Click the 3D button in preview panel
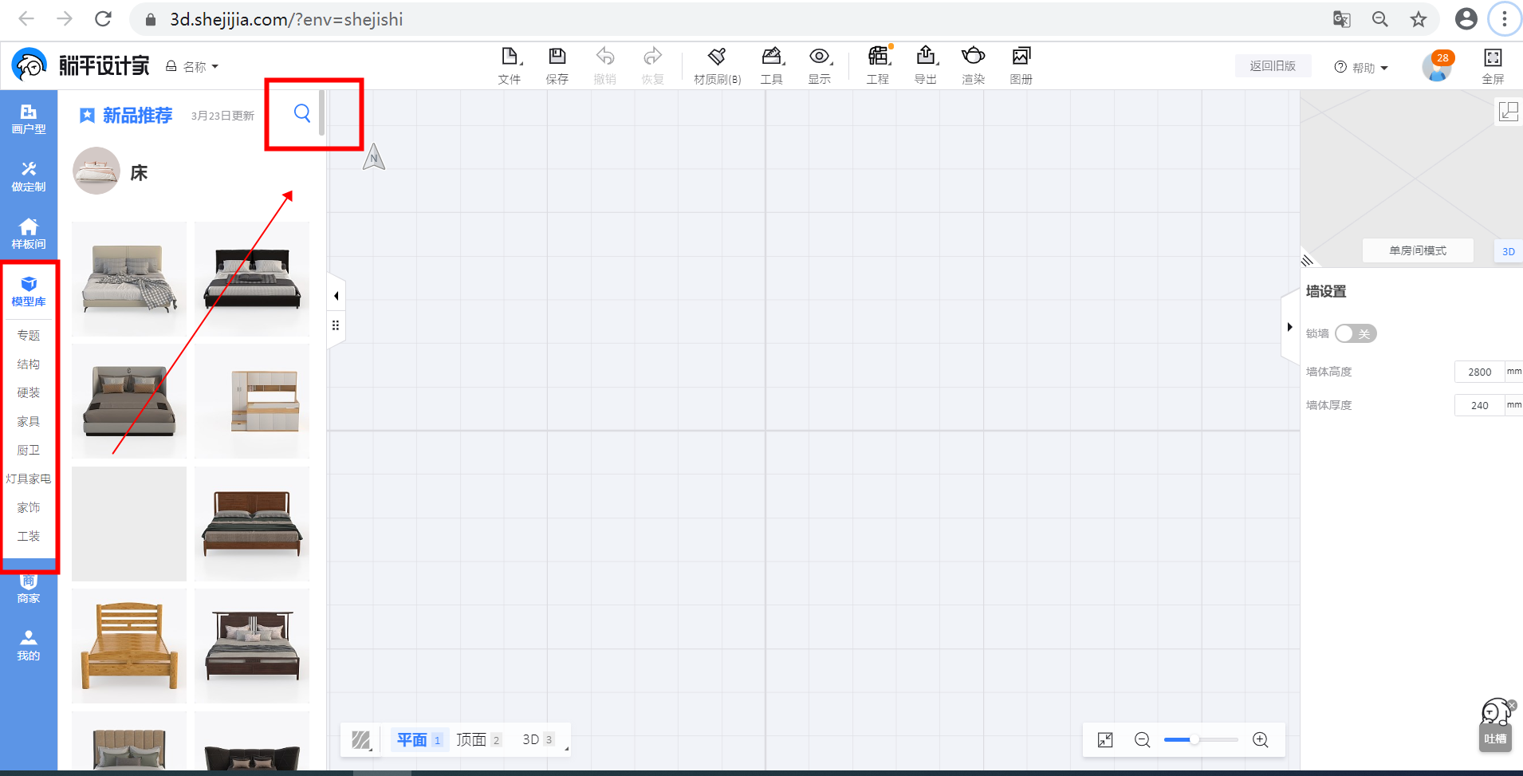The height and width of the screenshot is (776, 1523). [1509, 251]
